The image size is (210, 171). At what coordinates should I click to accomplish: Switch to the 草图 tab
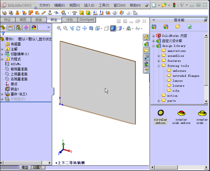pyautogui.click(x=23, y=20)
